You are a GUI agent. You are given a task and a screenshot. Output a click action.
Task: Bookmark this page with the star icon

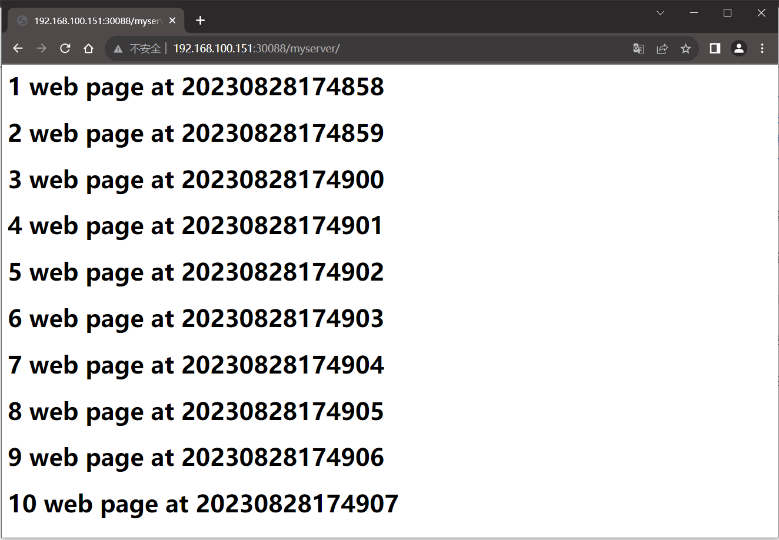pos(685,49)
